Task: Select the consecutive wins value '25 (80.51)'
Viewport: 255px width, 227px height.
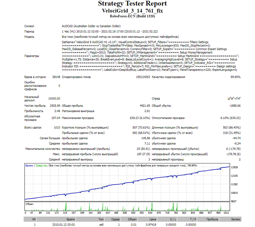Action: pyautogui.click(x=143, y=149)
